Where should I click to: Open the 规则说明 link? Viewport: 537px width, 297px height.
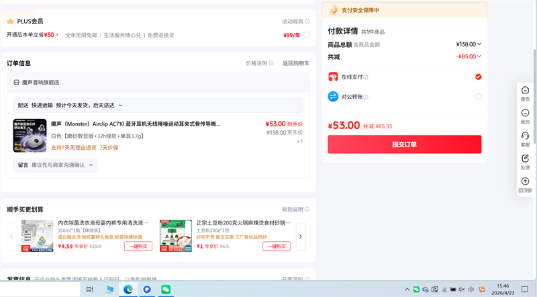[293, 209]
